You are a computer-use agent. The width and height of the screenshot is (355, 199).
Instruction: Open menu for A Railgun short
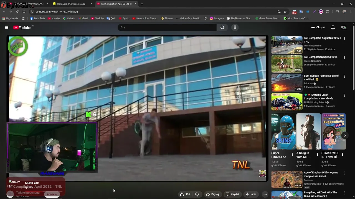pyautogui.click(x=317, y=155)
